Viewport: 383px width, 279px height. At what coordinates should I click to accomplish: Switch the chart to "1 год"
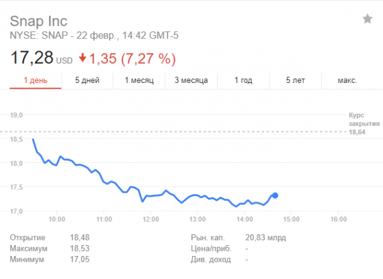coord(243,80)
